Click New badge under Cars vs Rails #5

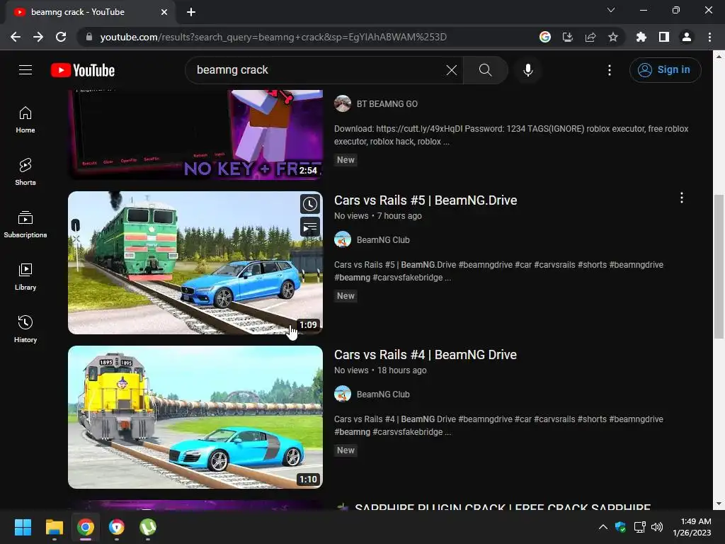tap(346, 296)
